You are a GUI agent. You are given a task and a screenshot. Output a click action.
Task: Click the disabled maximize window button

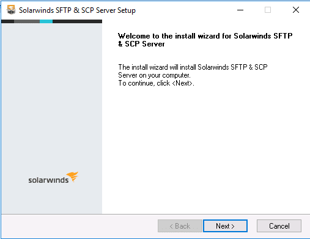(268, 10)
